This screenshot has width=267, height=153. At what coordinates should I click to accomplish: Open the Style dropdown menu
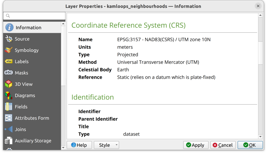coord(106,145)
